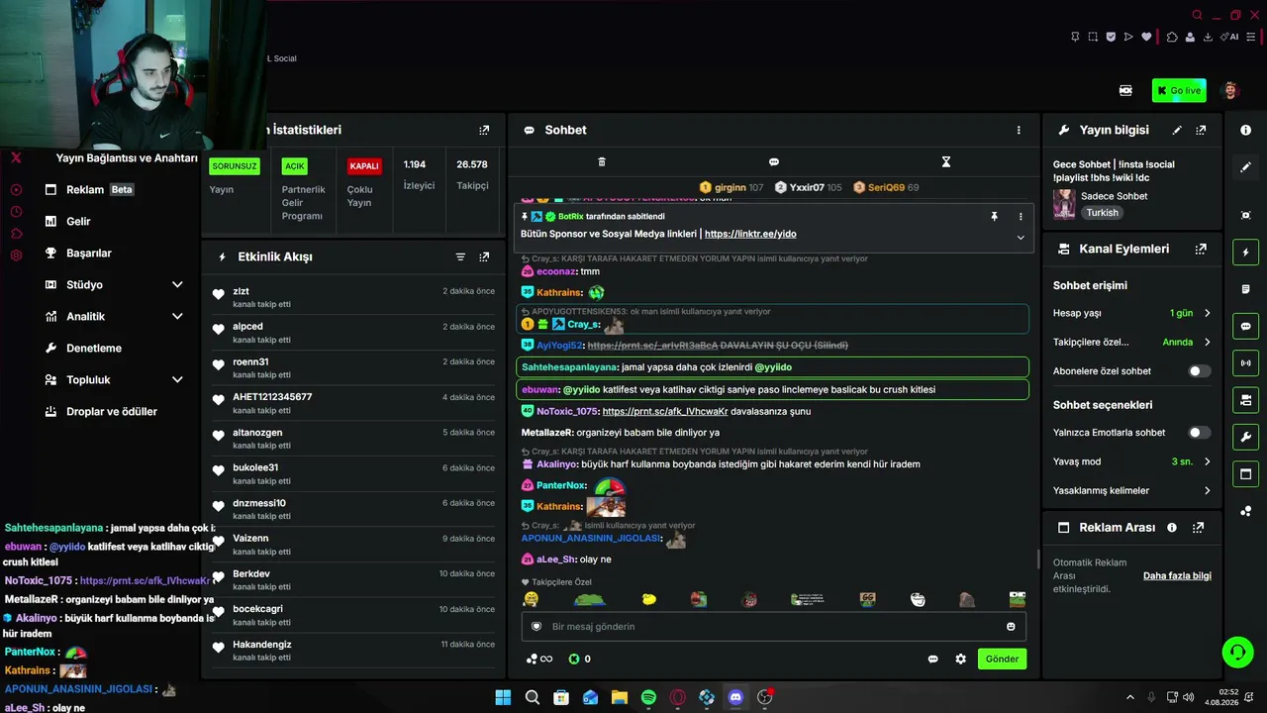Click the camera icon beside Go live

coord(1125,90)
